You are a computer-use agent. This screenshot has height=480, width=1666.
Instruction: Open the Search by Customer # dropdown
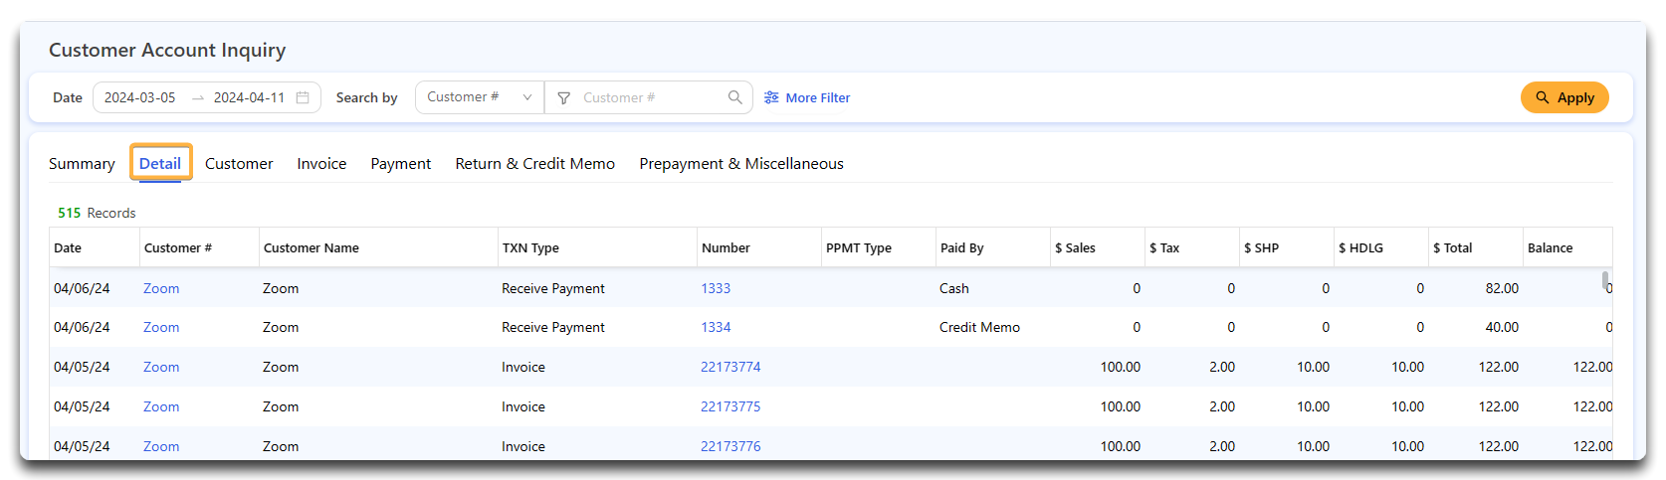[480, 97]
